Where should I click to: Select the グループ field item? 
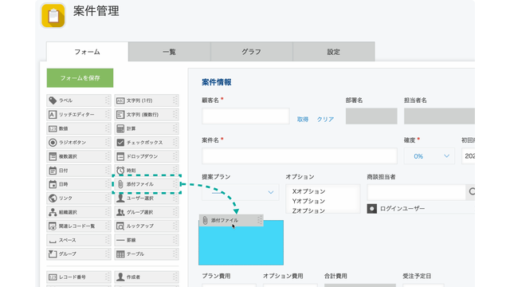click(79, 254)
